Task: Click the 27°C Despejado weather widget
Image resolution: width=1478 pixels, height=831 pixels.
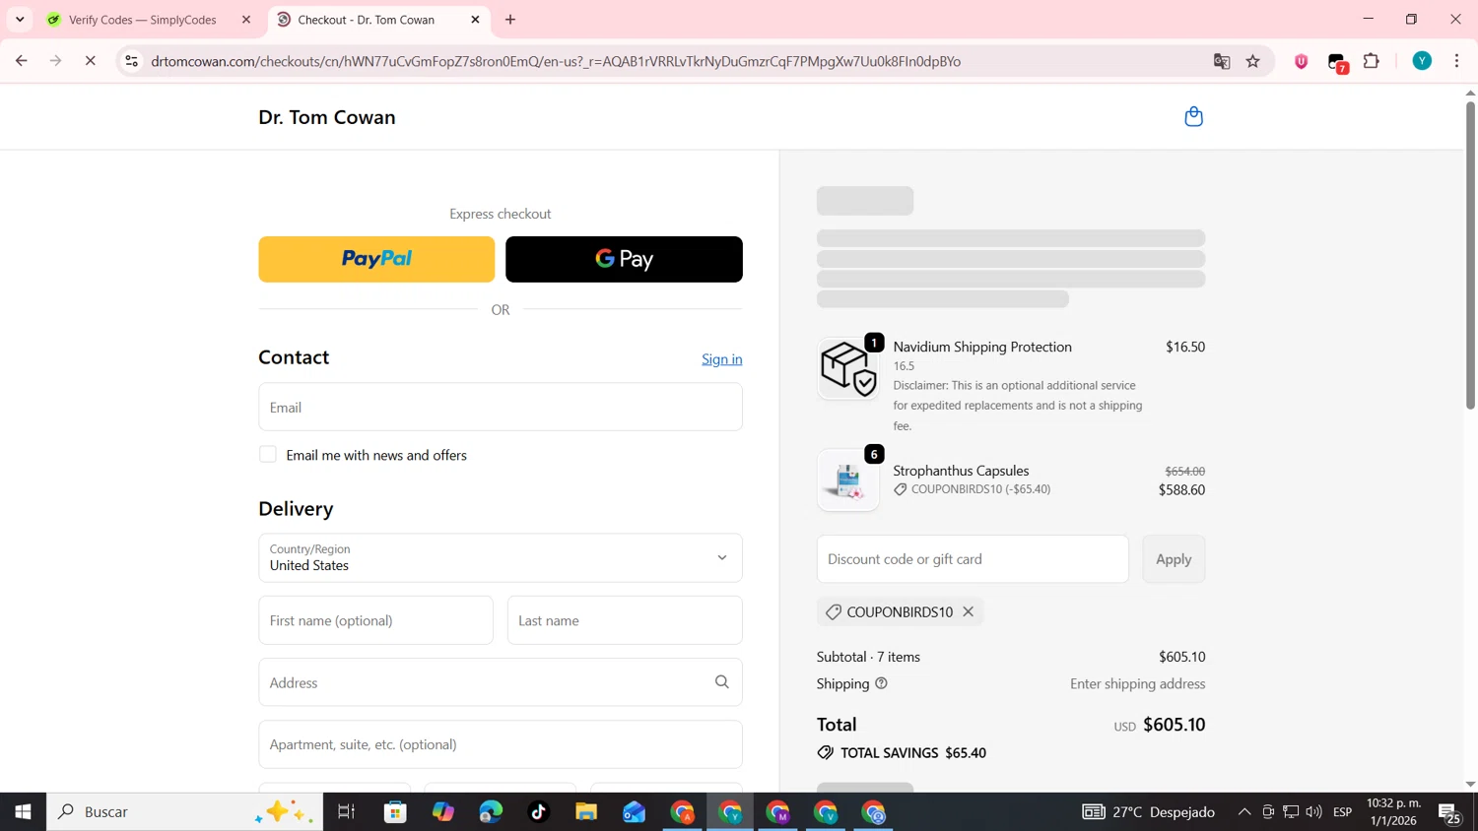Action: click(x=1149, y=811)
